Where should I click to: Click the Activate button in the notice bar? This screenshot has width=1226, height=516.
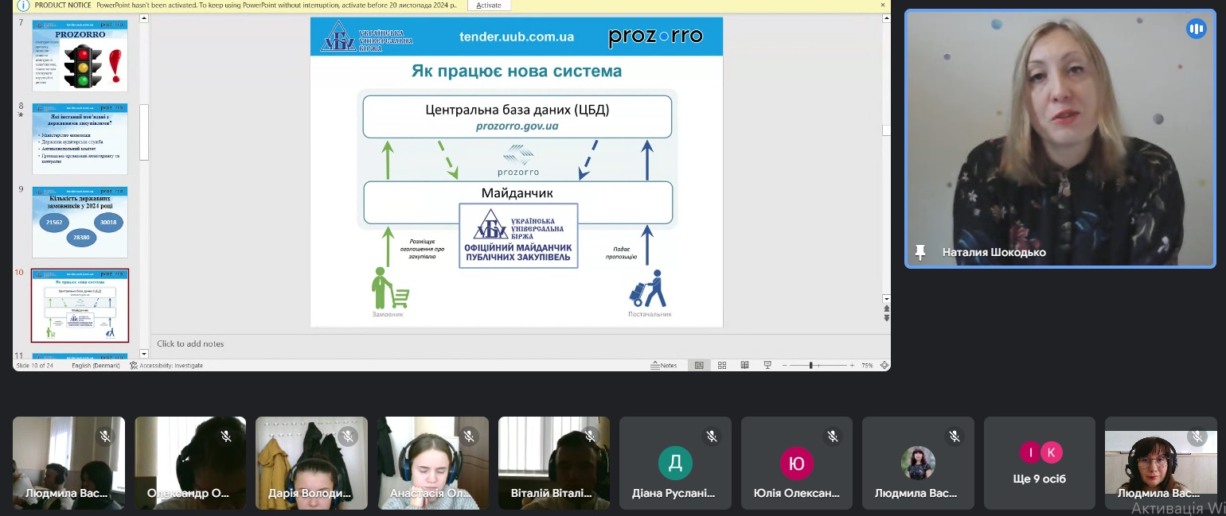pyautogui.click(x=489, y=5)
